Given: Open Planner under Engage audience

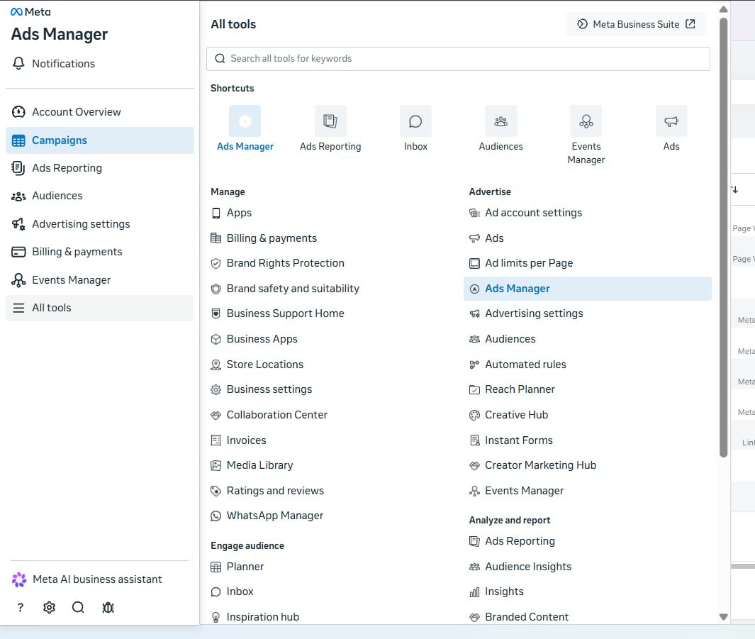Looking at the screenshot, I should tap(237, 567).
